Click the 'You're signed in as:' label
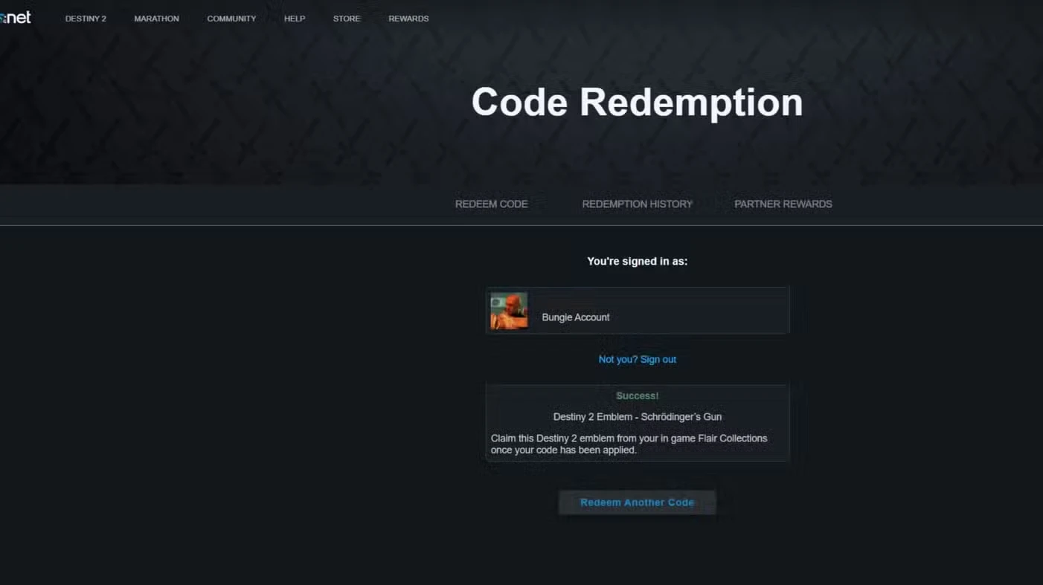 [638, 261]
